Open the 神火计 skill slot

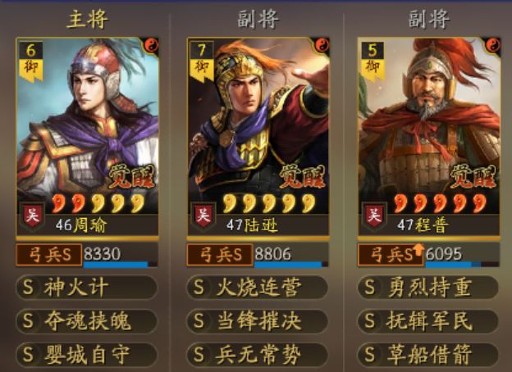pos(87,288)
